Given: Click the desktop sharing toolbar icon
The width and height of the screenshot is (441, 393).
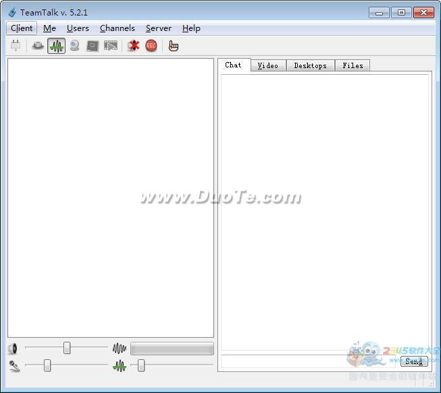Looking at the screenshot, I should tap(93, 46).
